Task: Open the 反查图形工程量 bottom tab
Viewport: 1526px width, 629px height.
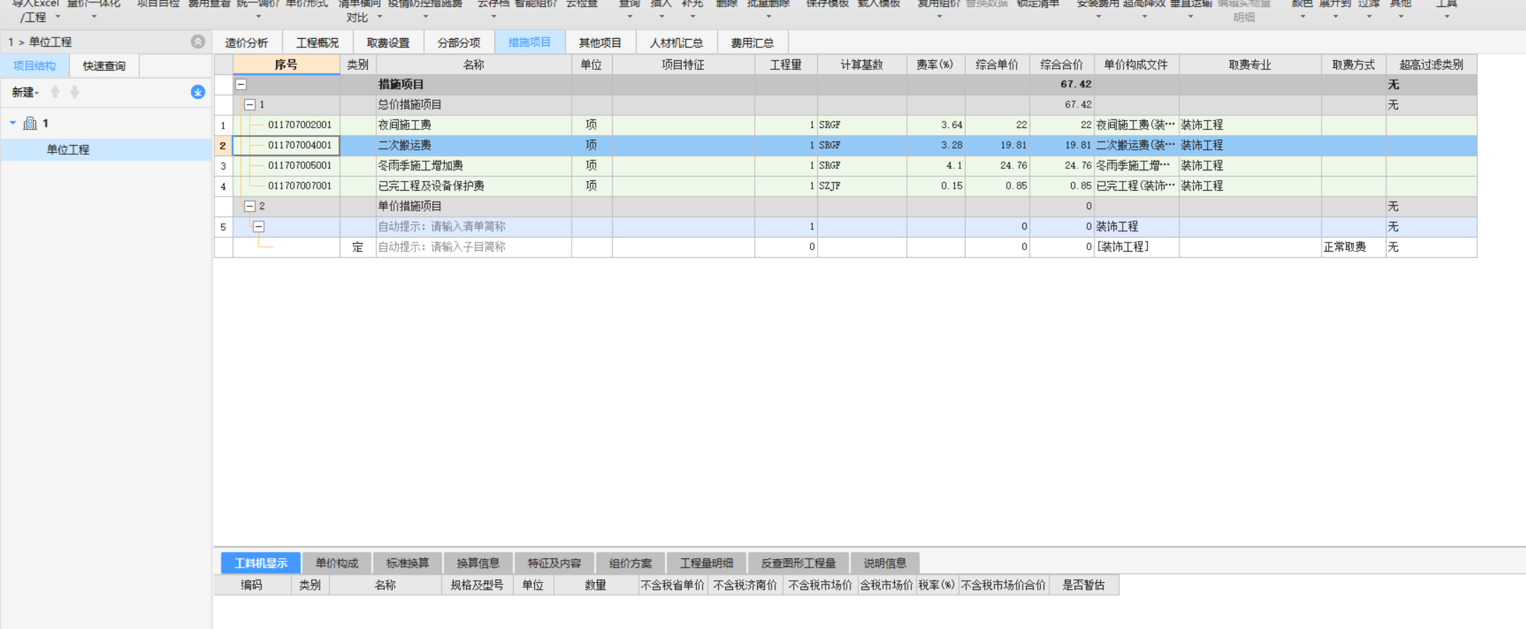Action: tap(799, 563)
